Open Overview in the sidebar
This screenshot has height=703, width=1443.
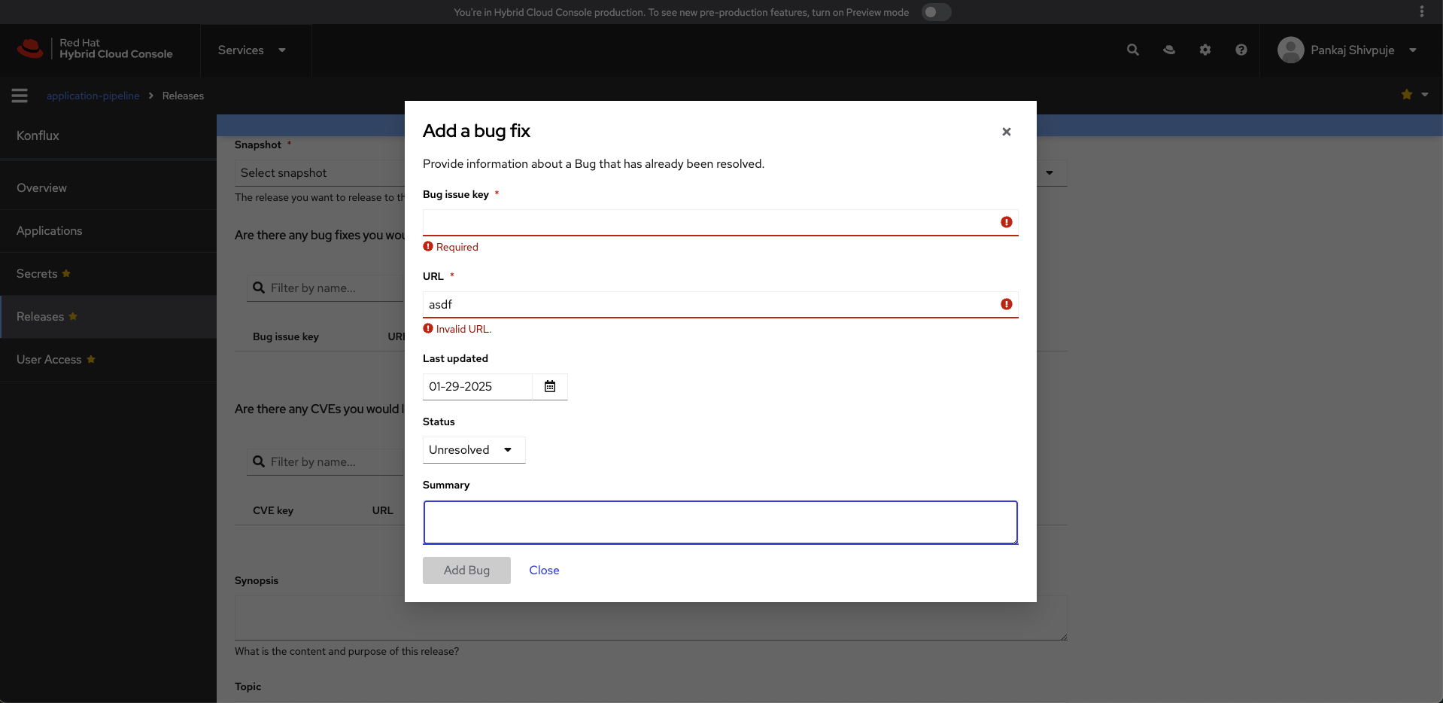tap(42, 188)
